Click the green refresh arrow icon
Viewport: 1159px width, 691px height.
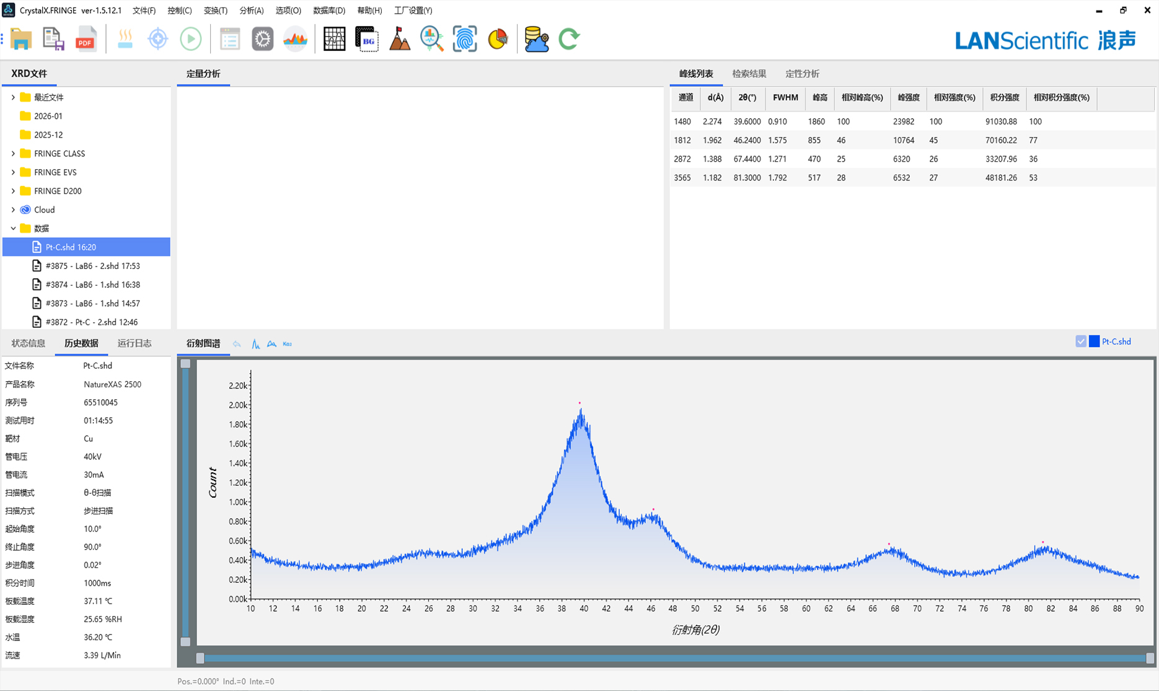[x=569, y=39]
